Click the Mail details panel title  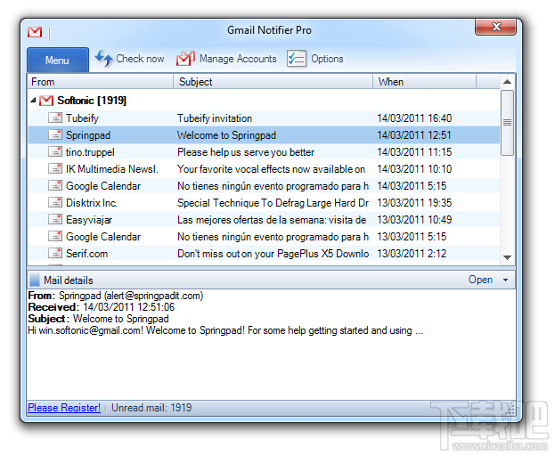coord(69,280)
